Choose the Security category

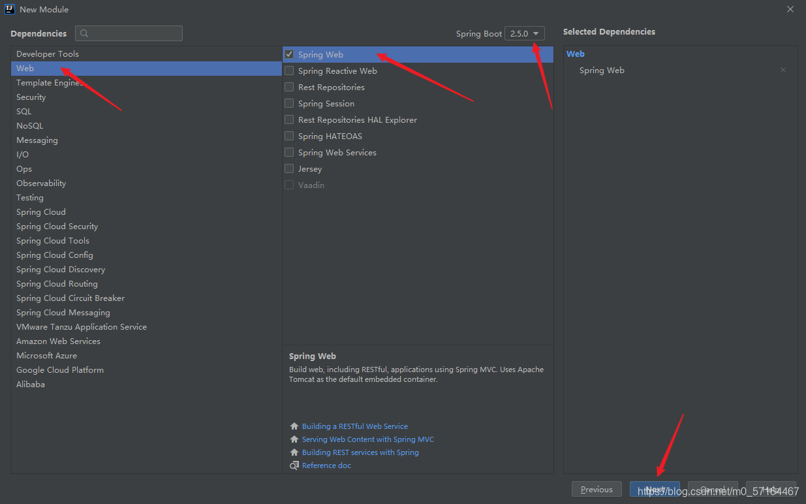click(x=146, y=97)
